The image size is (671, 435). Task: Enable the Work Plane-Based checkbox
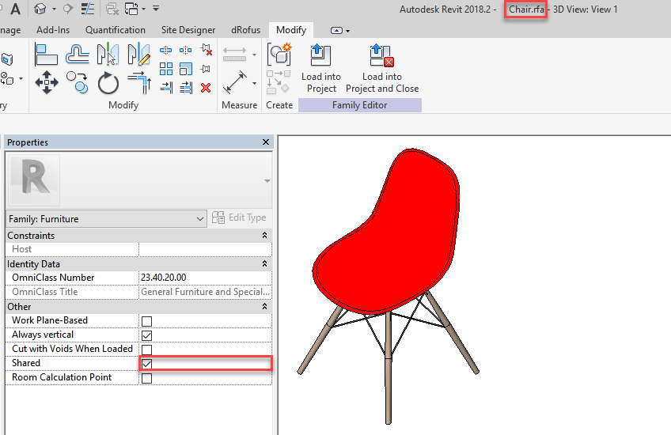[146, 321]
